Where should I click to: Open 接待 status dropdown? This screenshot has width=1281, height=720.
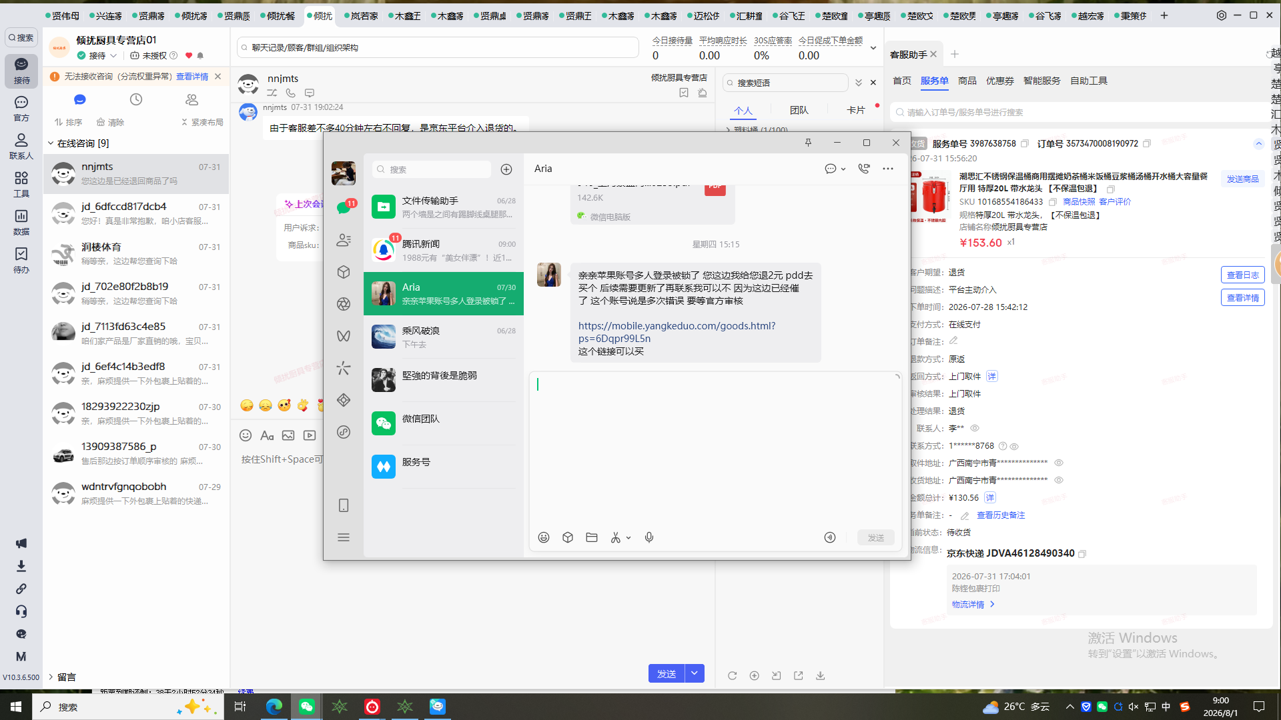click(97, 56)
